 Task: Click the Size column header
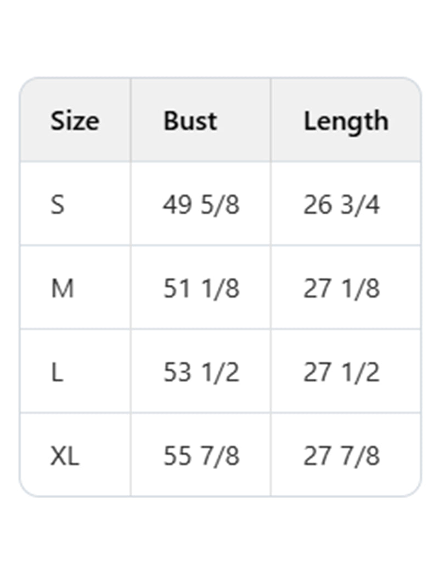point(75,121)
